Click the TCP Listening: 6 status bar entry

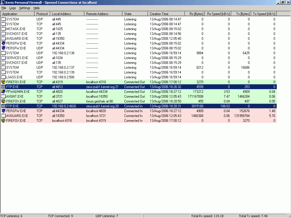[24, 216]
